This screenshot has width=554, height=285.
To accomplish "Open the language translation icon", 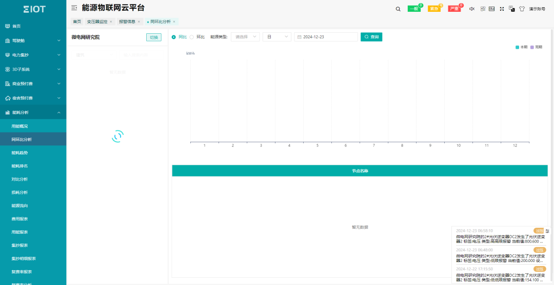I will pyautogui.click(x=511, y=9).
